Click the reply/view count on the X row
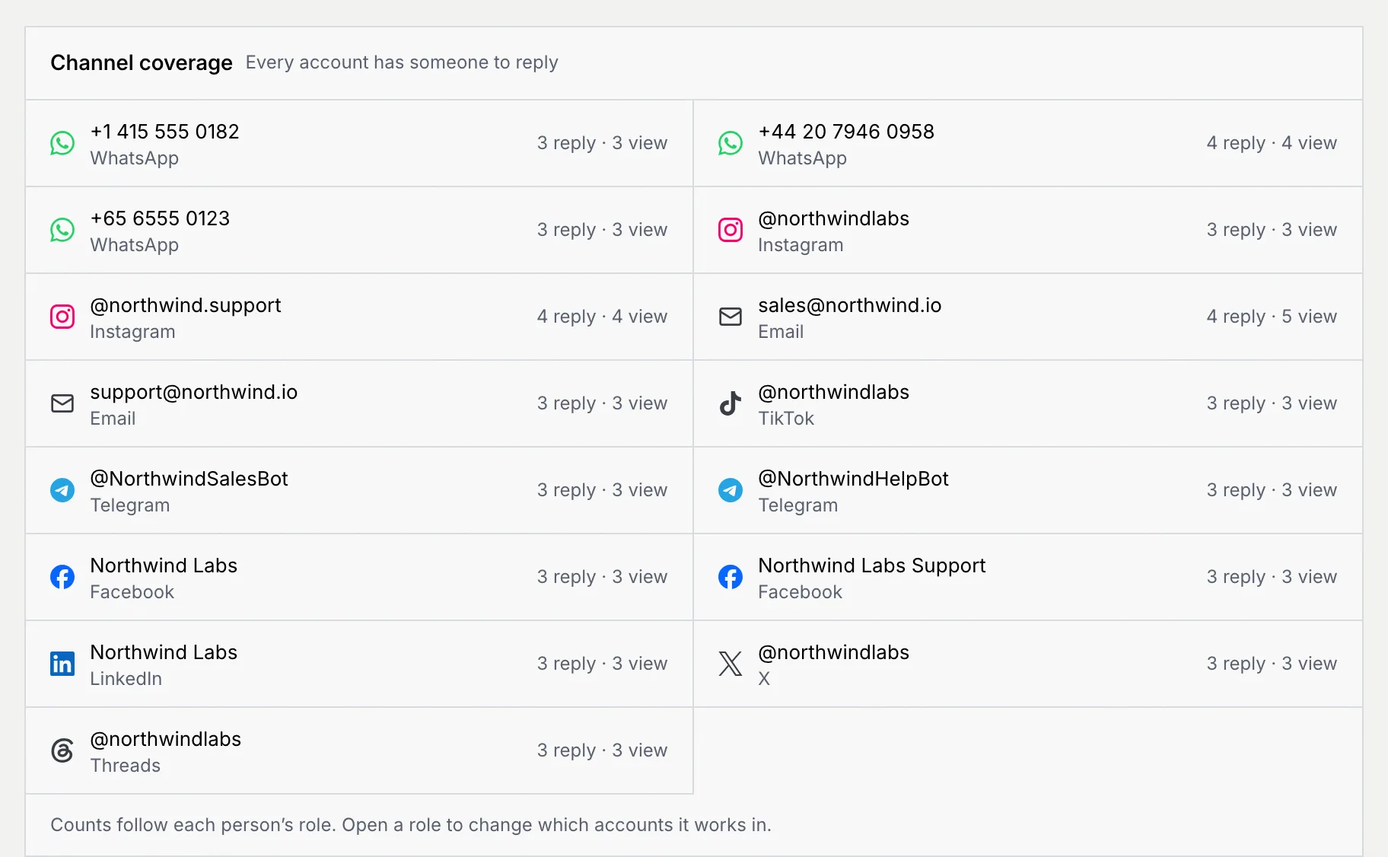Screen dimensions: 1388x857 tap(1272, 664)
